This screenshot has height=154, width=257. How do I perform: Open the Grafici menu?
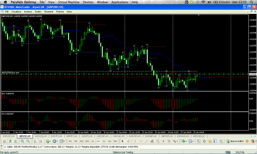pos(38,11)
